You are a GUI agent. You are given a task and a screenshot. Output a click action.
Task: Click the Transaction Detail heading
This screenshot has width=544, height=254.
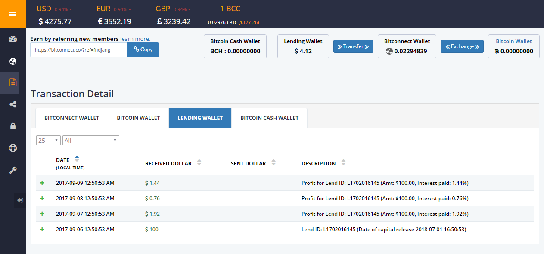click(x=72, y=94)
